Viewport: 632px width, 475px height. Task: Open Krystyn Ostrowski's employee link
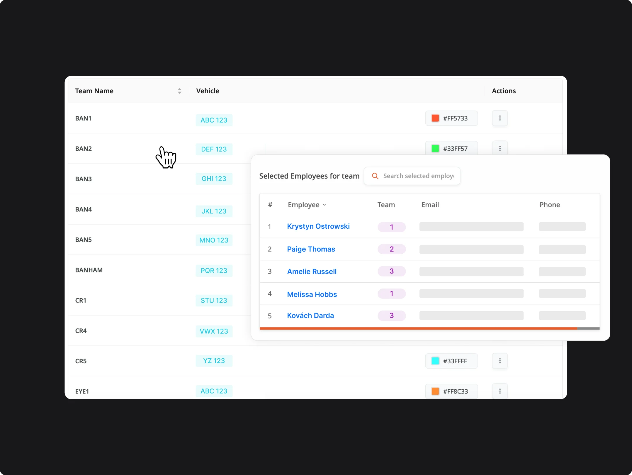(x=318, y=226)
